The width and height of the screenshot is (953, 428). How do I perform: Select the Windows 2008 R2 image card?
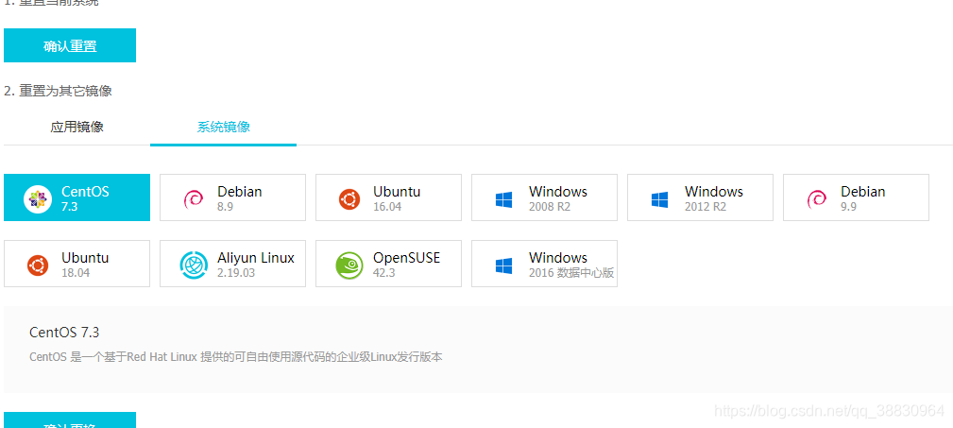click(x=545, y=197)
